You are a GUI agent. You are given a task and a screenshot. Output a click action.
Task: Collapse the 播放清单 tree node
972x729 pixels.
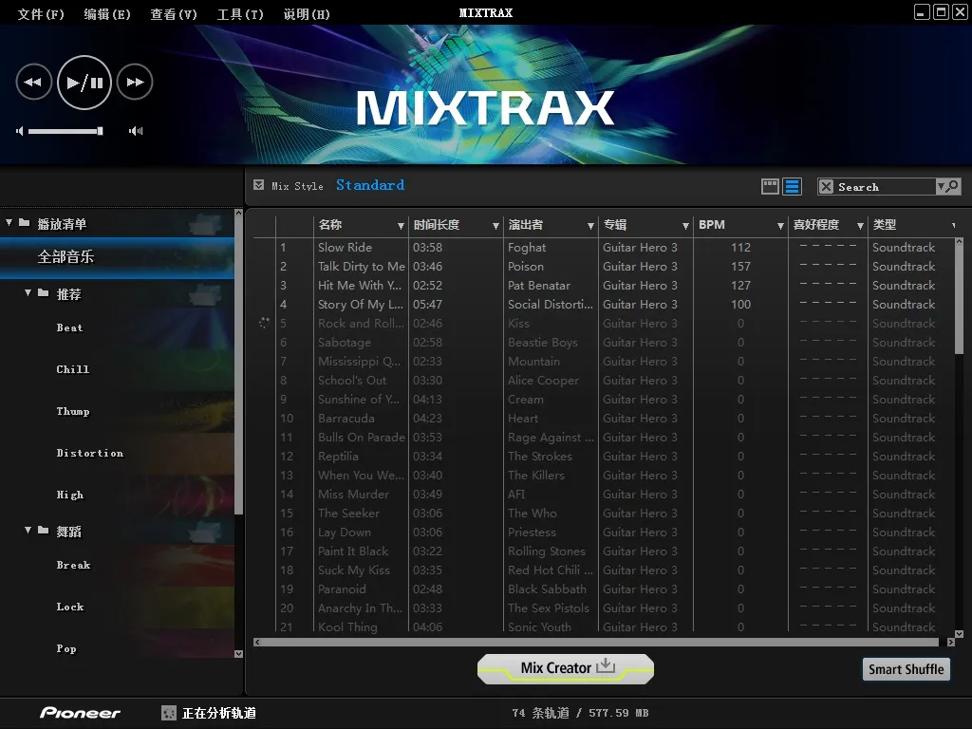tap(9, 222)
